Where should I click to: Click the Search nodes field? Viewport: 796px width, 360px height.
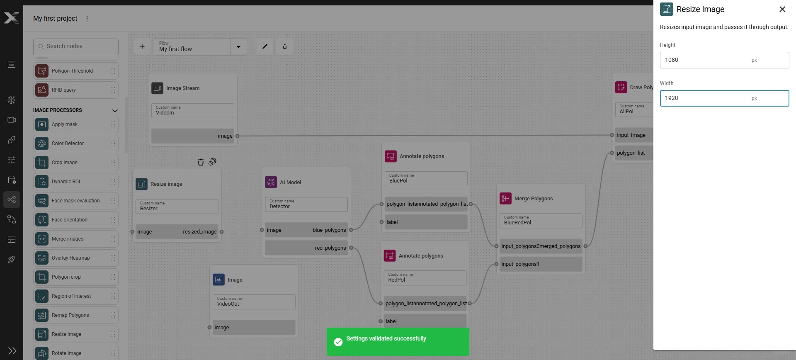(76, 46)
